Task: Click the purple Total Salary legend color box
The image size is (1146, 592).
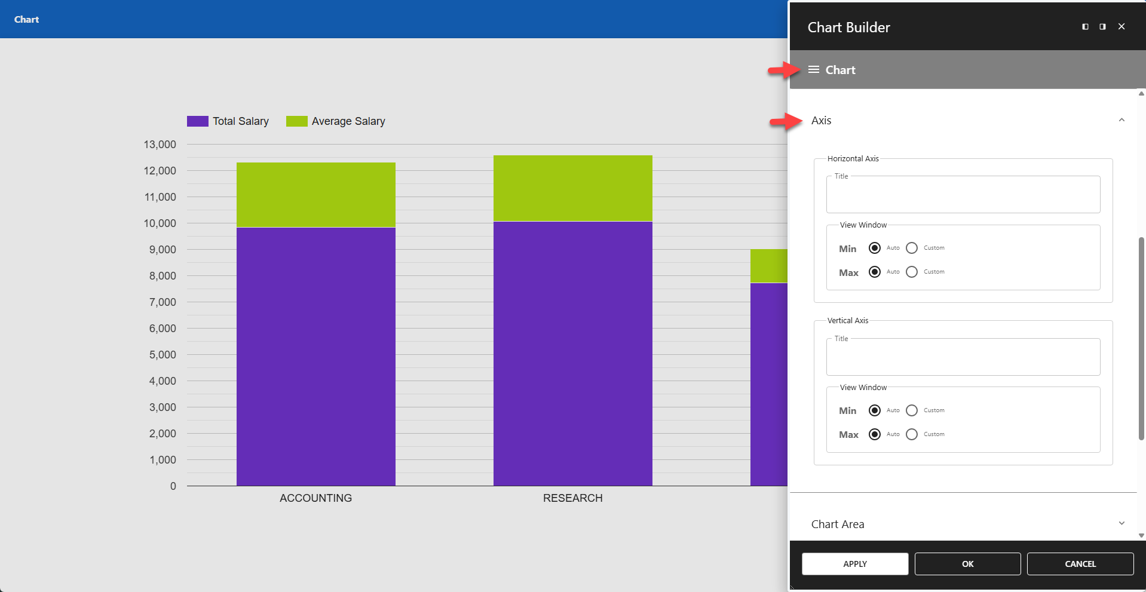Action: pos(197,121)
